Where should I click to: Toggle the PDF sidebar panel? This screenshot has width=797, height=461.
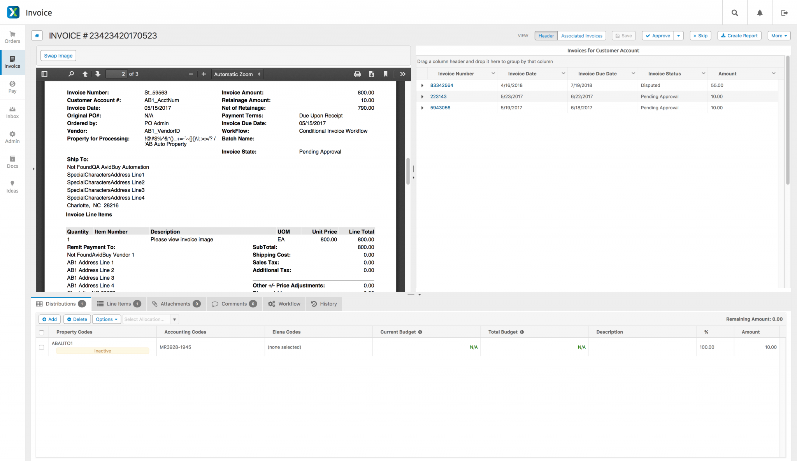[44, 74]
